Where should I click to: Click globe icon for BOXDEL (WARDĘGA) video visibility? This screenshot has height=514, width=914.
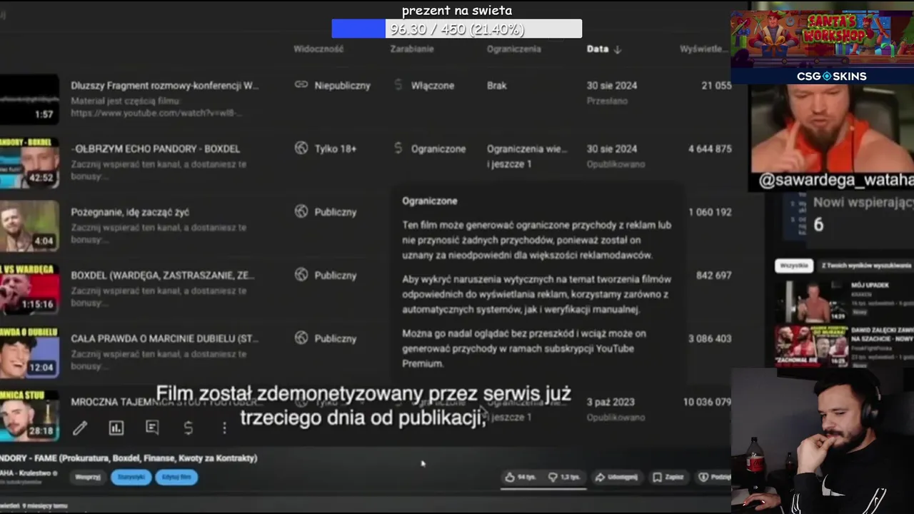(x=301, y=275)
